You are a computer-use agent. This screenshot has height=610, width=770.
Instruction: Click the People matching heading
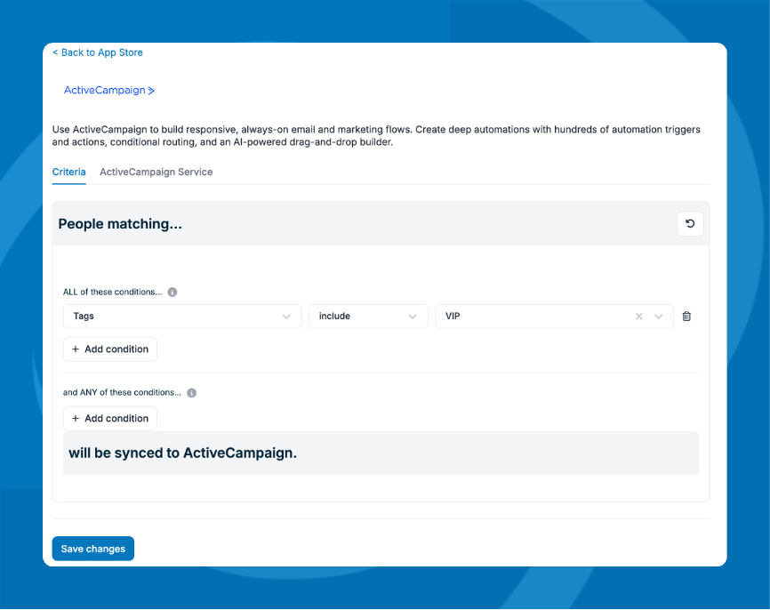120,224
